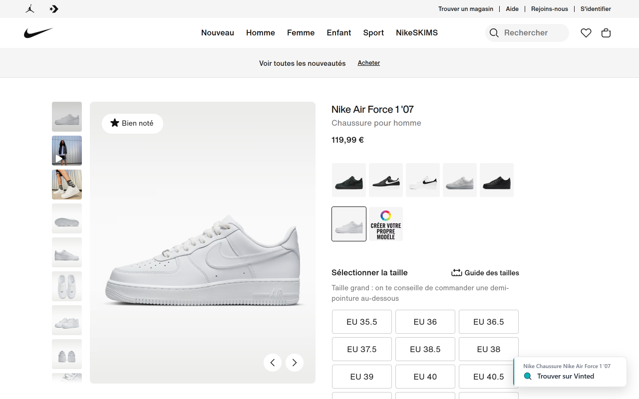The image size is (639, 399).
Task: Select size EU 35.5
Action: point(362,322)
